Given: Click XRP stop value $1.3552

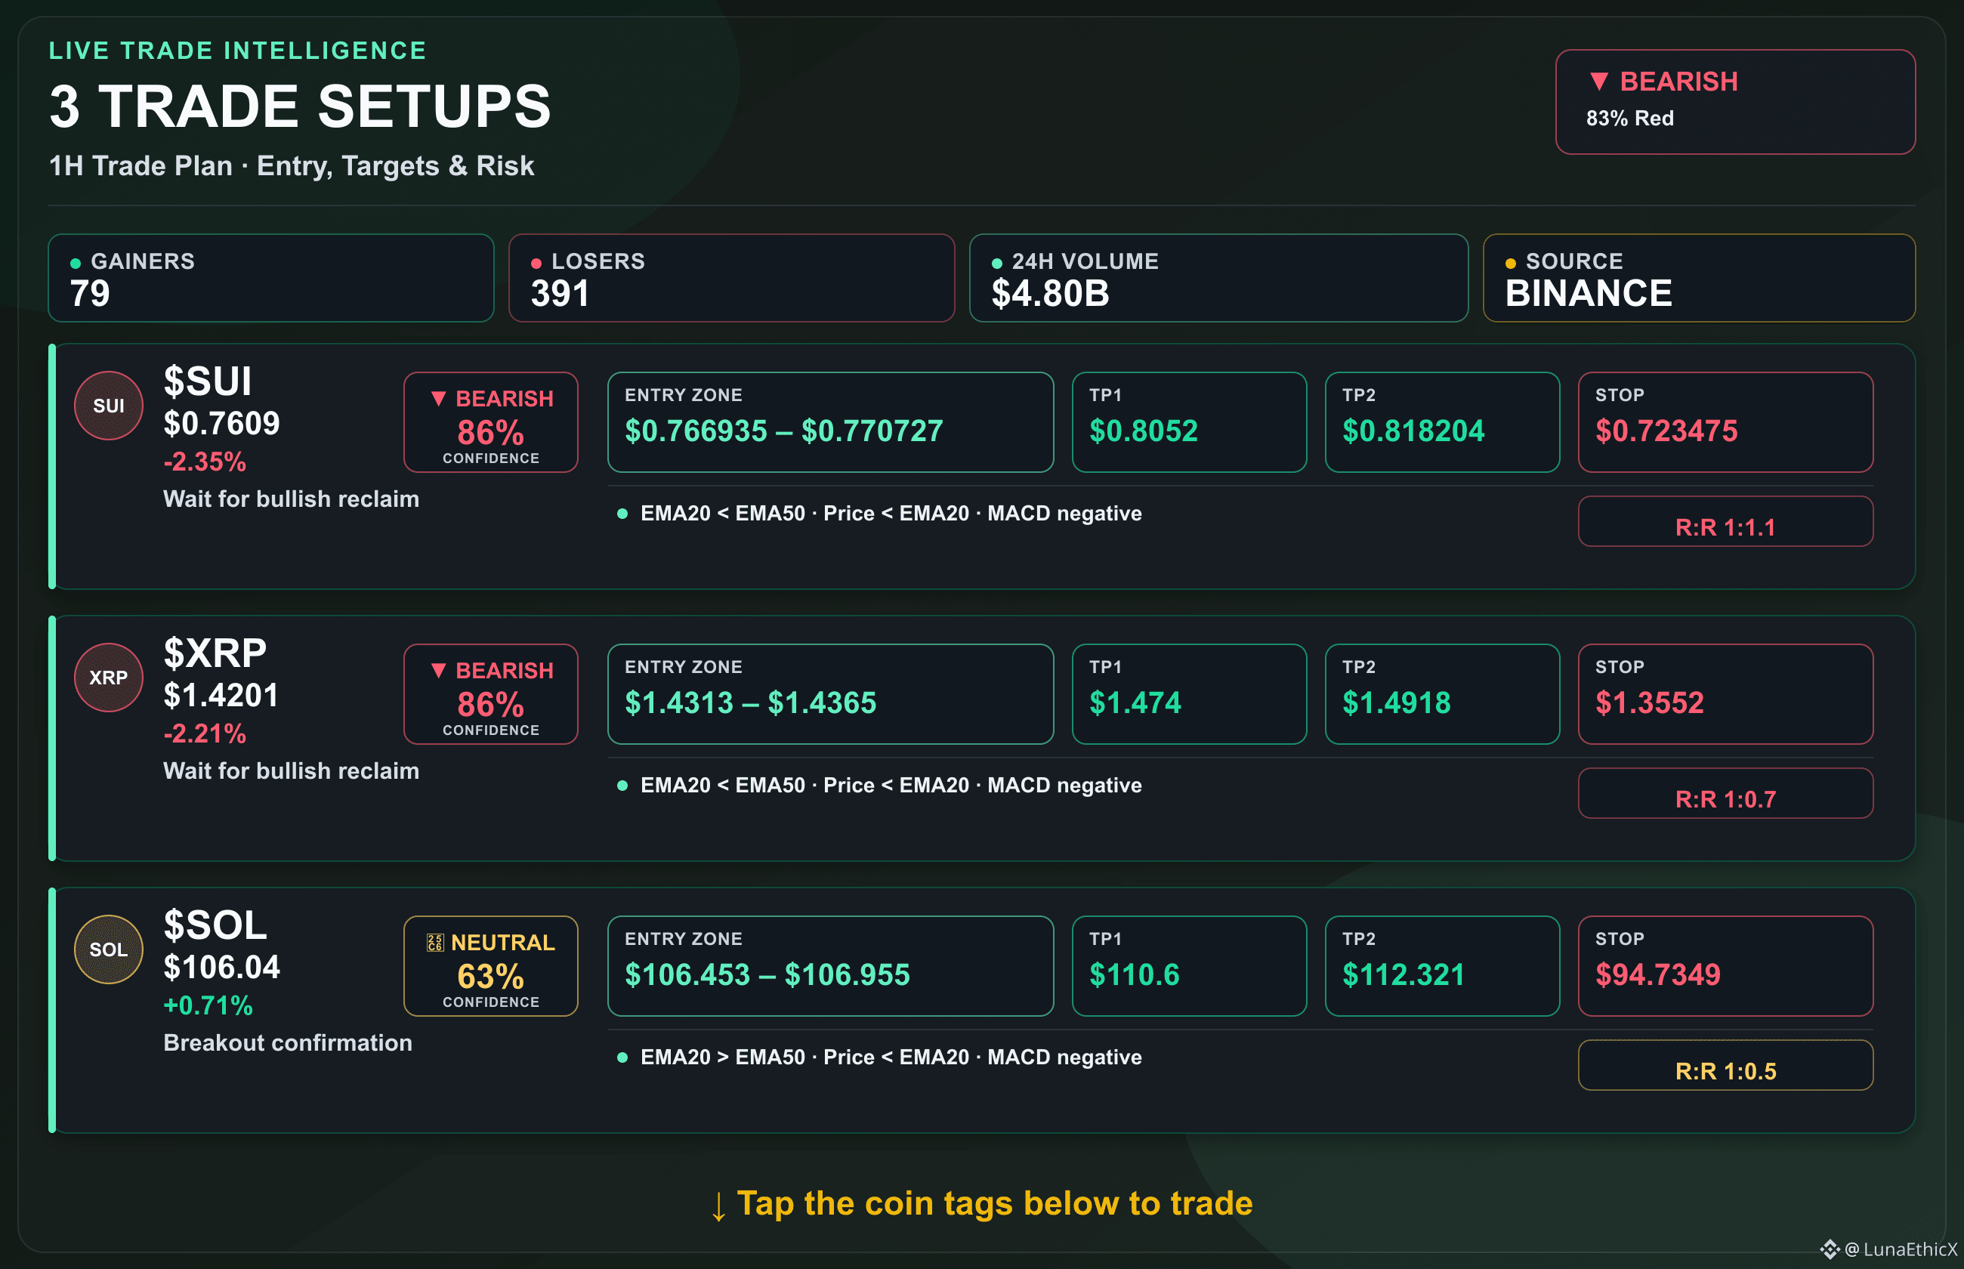Looking at the screenshot, I should point(1649,703).
